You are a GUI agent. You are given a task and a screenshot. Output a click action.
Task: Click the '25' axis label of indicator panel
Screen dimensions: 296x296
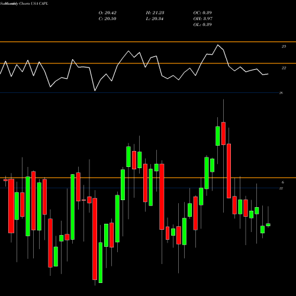(284, 47)
